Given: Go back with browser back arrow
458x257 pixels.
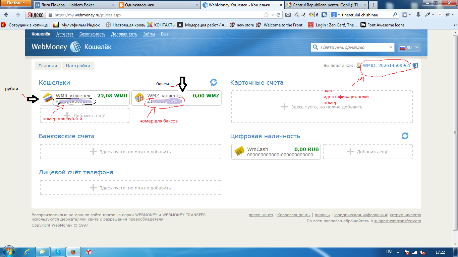Looking at the screenshot, I should pos(6,15).
